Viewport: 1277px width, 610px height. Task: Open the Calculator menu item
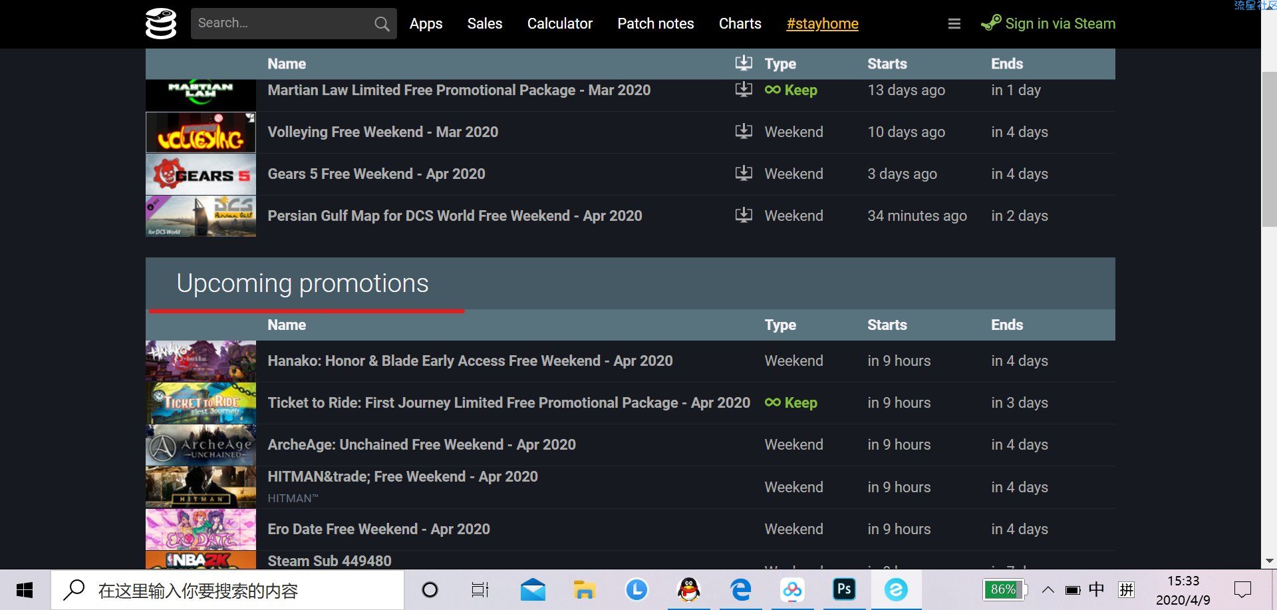coord(560,24)
